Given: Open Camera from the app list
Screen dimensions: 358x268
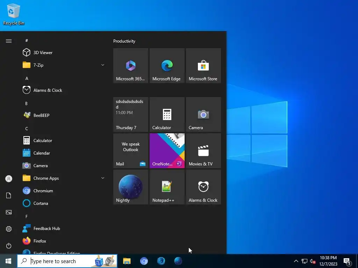Looking at the screenshot, I should pos(64,166).
